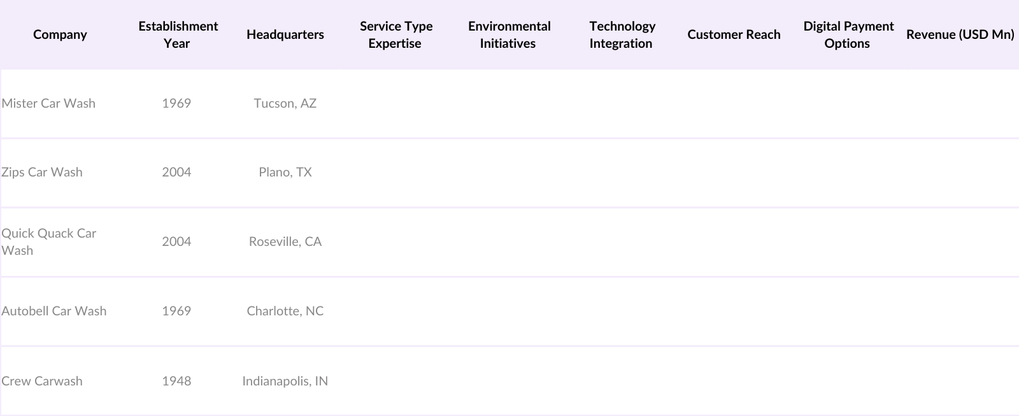Click the Autobell Car Wash cell
The image size is (1019, 416).
point(54,311)
